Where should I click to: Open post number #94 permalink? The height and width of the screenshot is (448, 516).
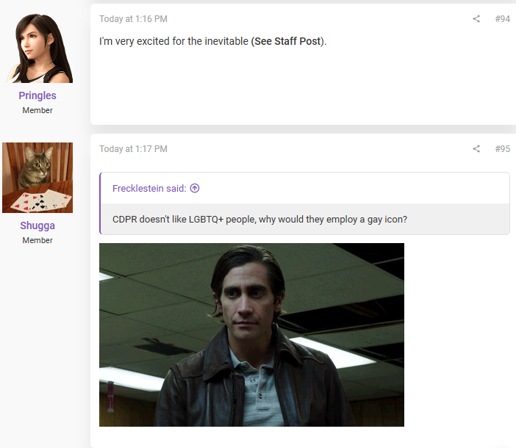(x=503, y=19)
